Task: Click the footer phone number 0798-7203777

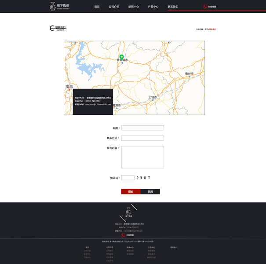Action: 133,227
